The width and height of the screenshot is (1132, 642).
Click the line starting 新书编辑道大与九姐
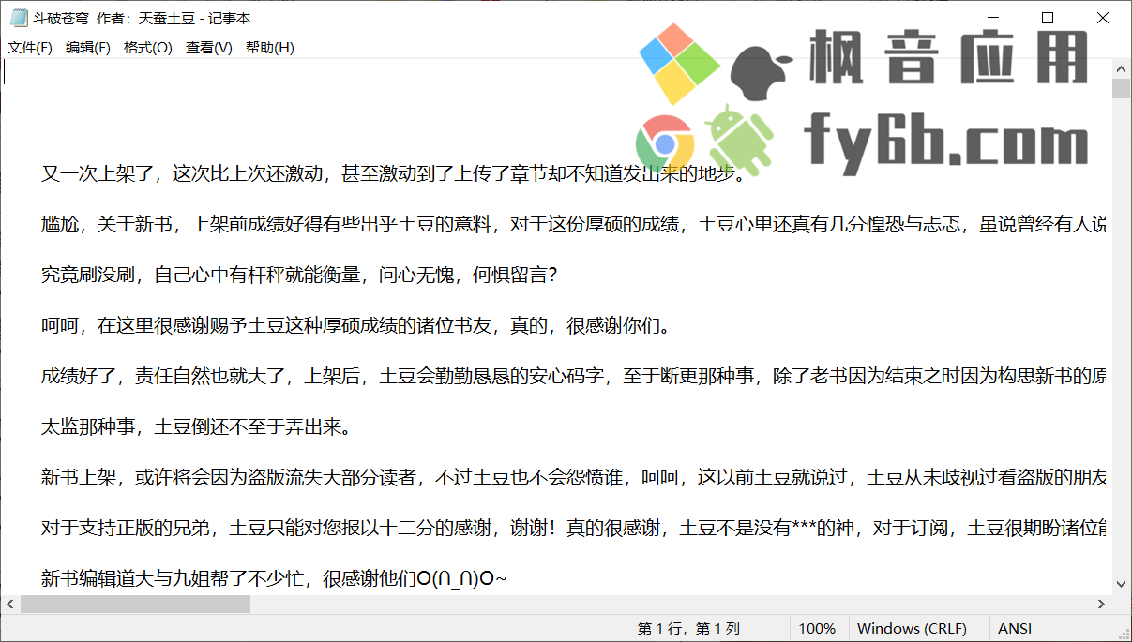coord(274,579)
